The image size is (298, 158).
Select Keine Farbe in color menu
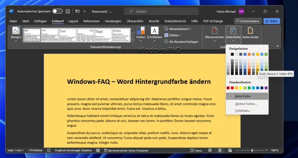tap(247, 96)
